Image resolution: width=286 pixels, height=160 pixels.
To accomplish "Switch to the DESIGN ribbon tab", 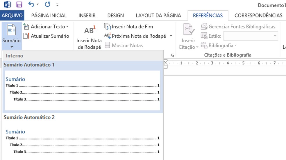I will 115,15.
